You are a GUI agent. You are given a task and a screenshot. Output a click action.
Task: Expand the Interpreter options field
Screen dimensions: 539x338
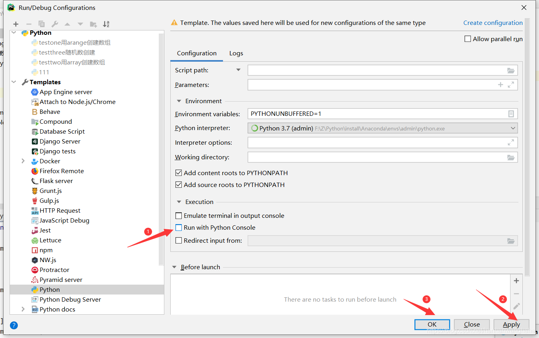511,142
